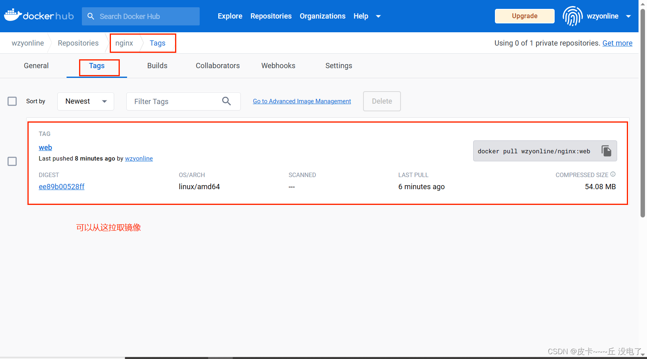Focus the Search Docker Hub field
647x359 pixels.
pos(141,16)
